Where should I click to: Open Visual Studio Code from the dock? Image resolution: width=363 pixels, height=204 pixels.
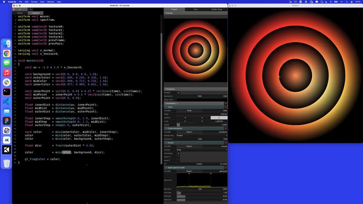point(7,101)
